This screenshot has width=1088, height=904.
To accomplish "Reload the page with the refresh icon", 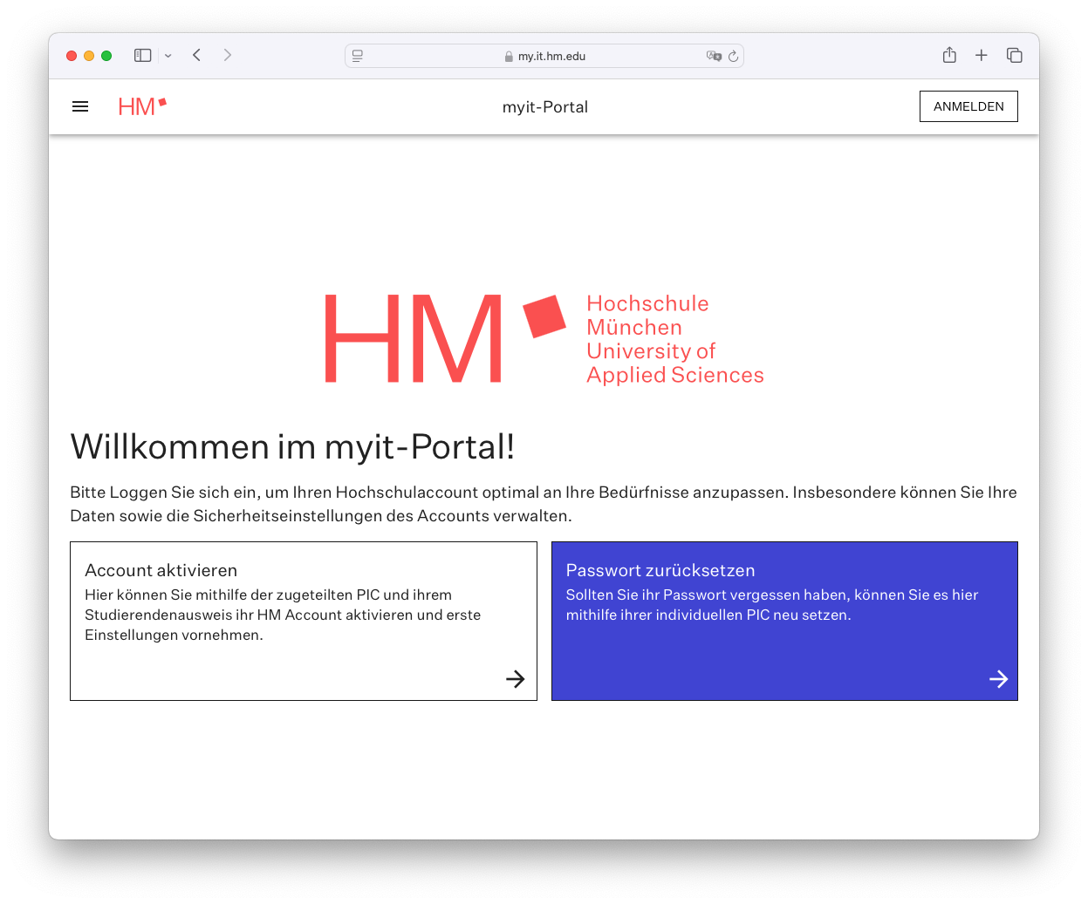I will (733, 56).
